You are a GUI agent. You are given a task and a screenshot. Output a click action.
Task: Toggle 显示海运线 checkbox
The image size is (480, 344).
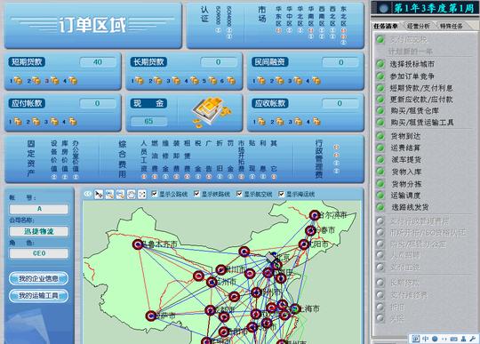point(281,194)
